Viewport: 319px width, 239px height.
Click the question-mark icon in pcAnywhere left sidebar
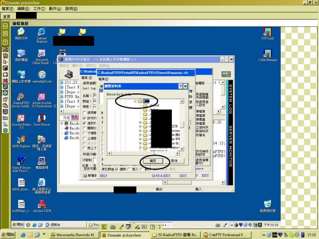click(x=5, y=42)
